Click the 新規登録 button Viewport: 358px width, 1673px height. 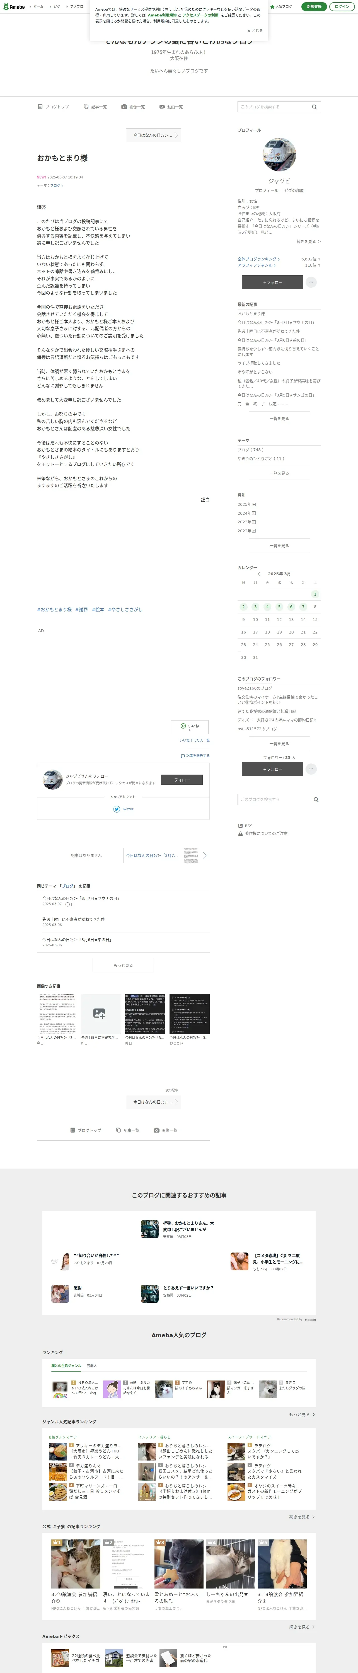tap(314, 6)
